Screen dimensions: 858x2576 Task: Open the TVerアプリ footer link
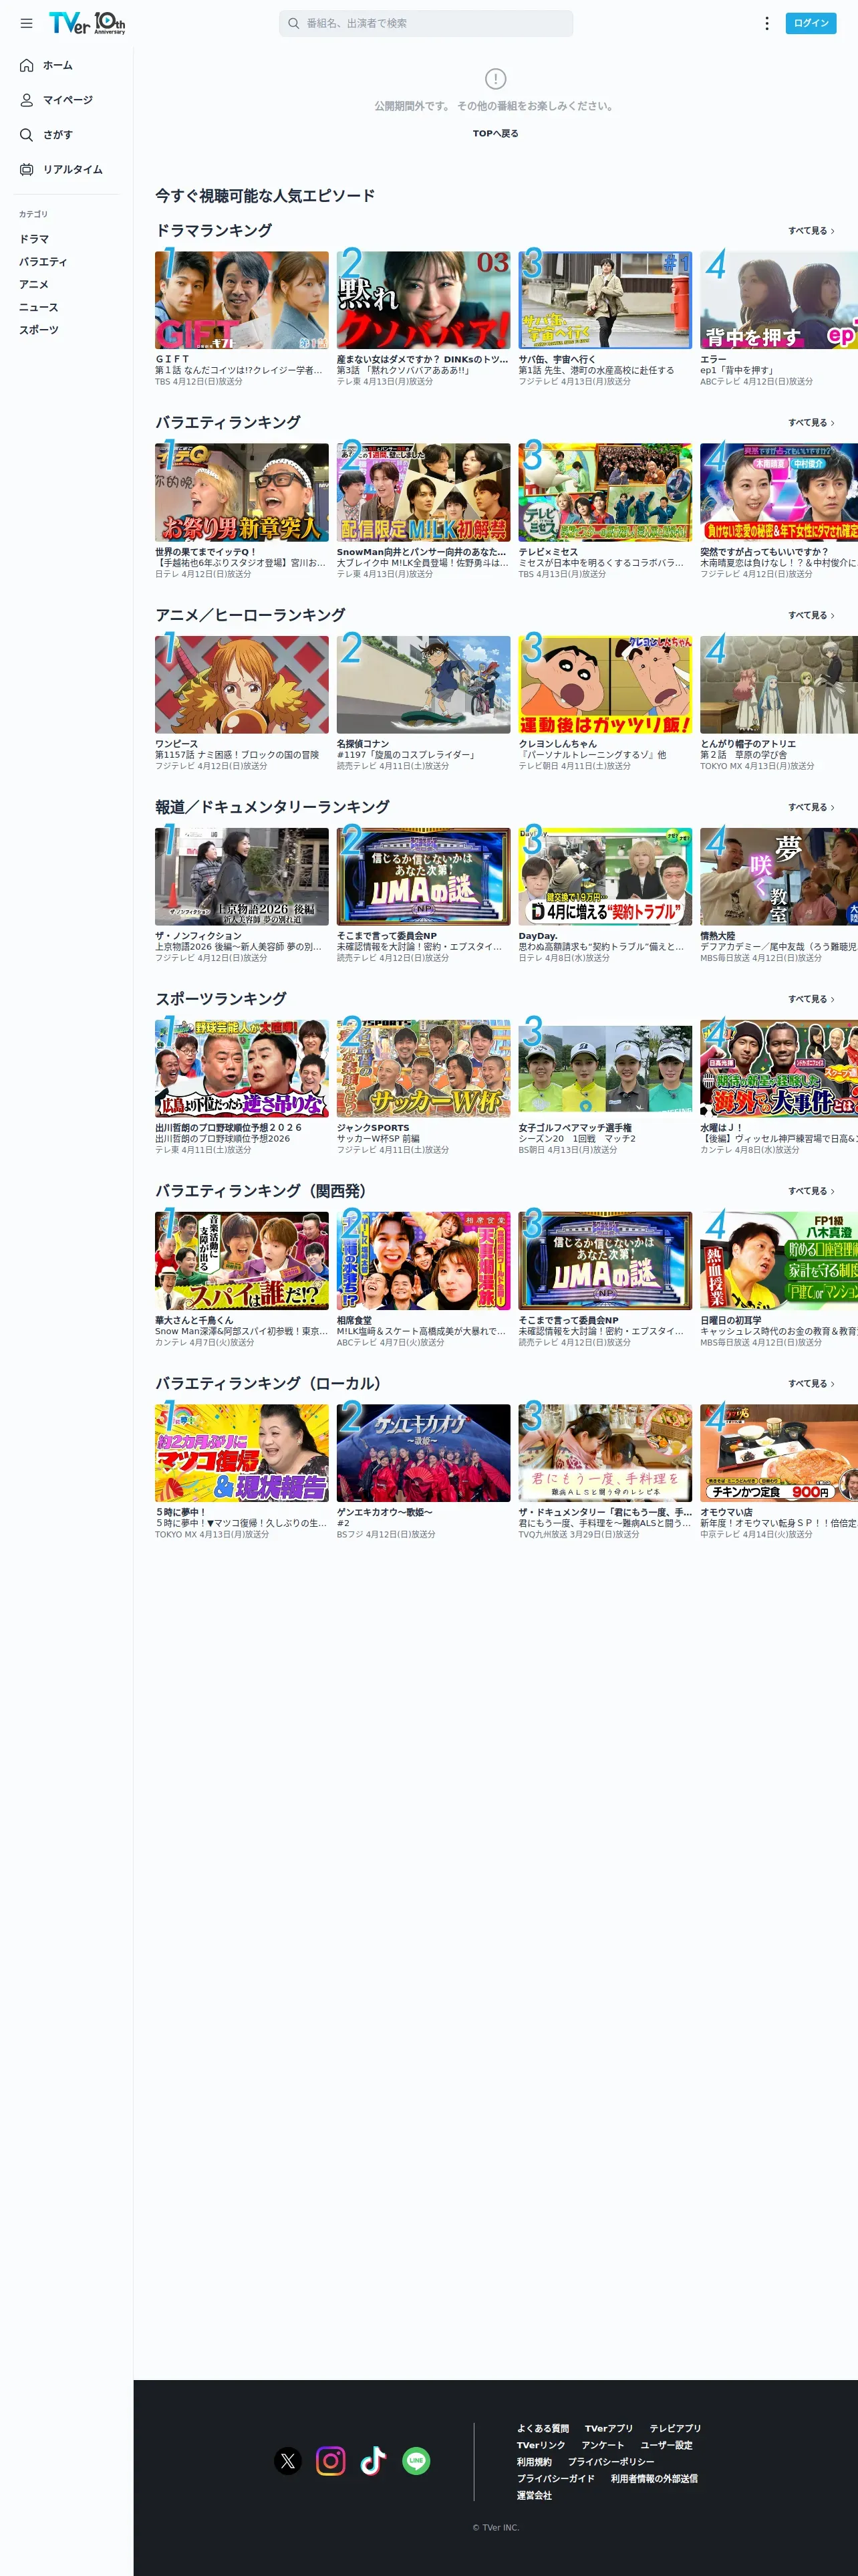(609, 2429)
